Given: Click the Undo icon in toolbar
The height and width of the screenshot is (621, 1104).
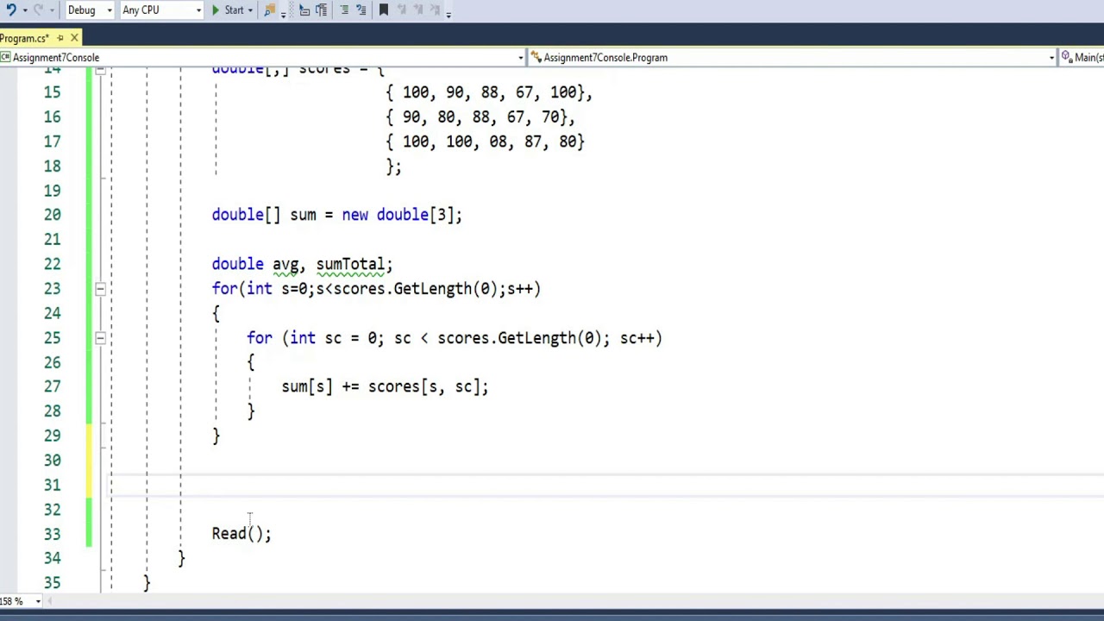Looking at the screenshot, I should (11, 10).
